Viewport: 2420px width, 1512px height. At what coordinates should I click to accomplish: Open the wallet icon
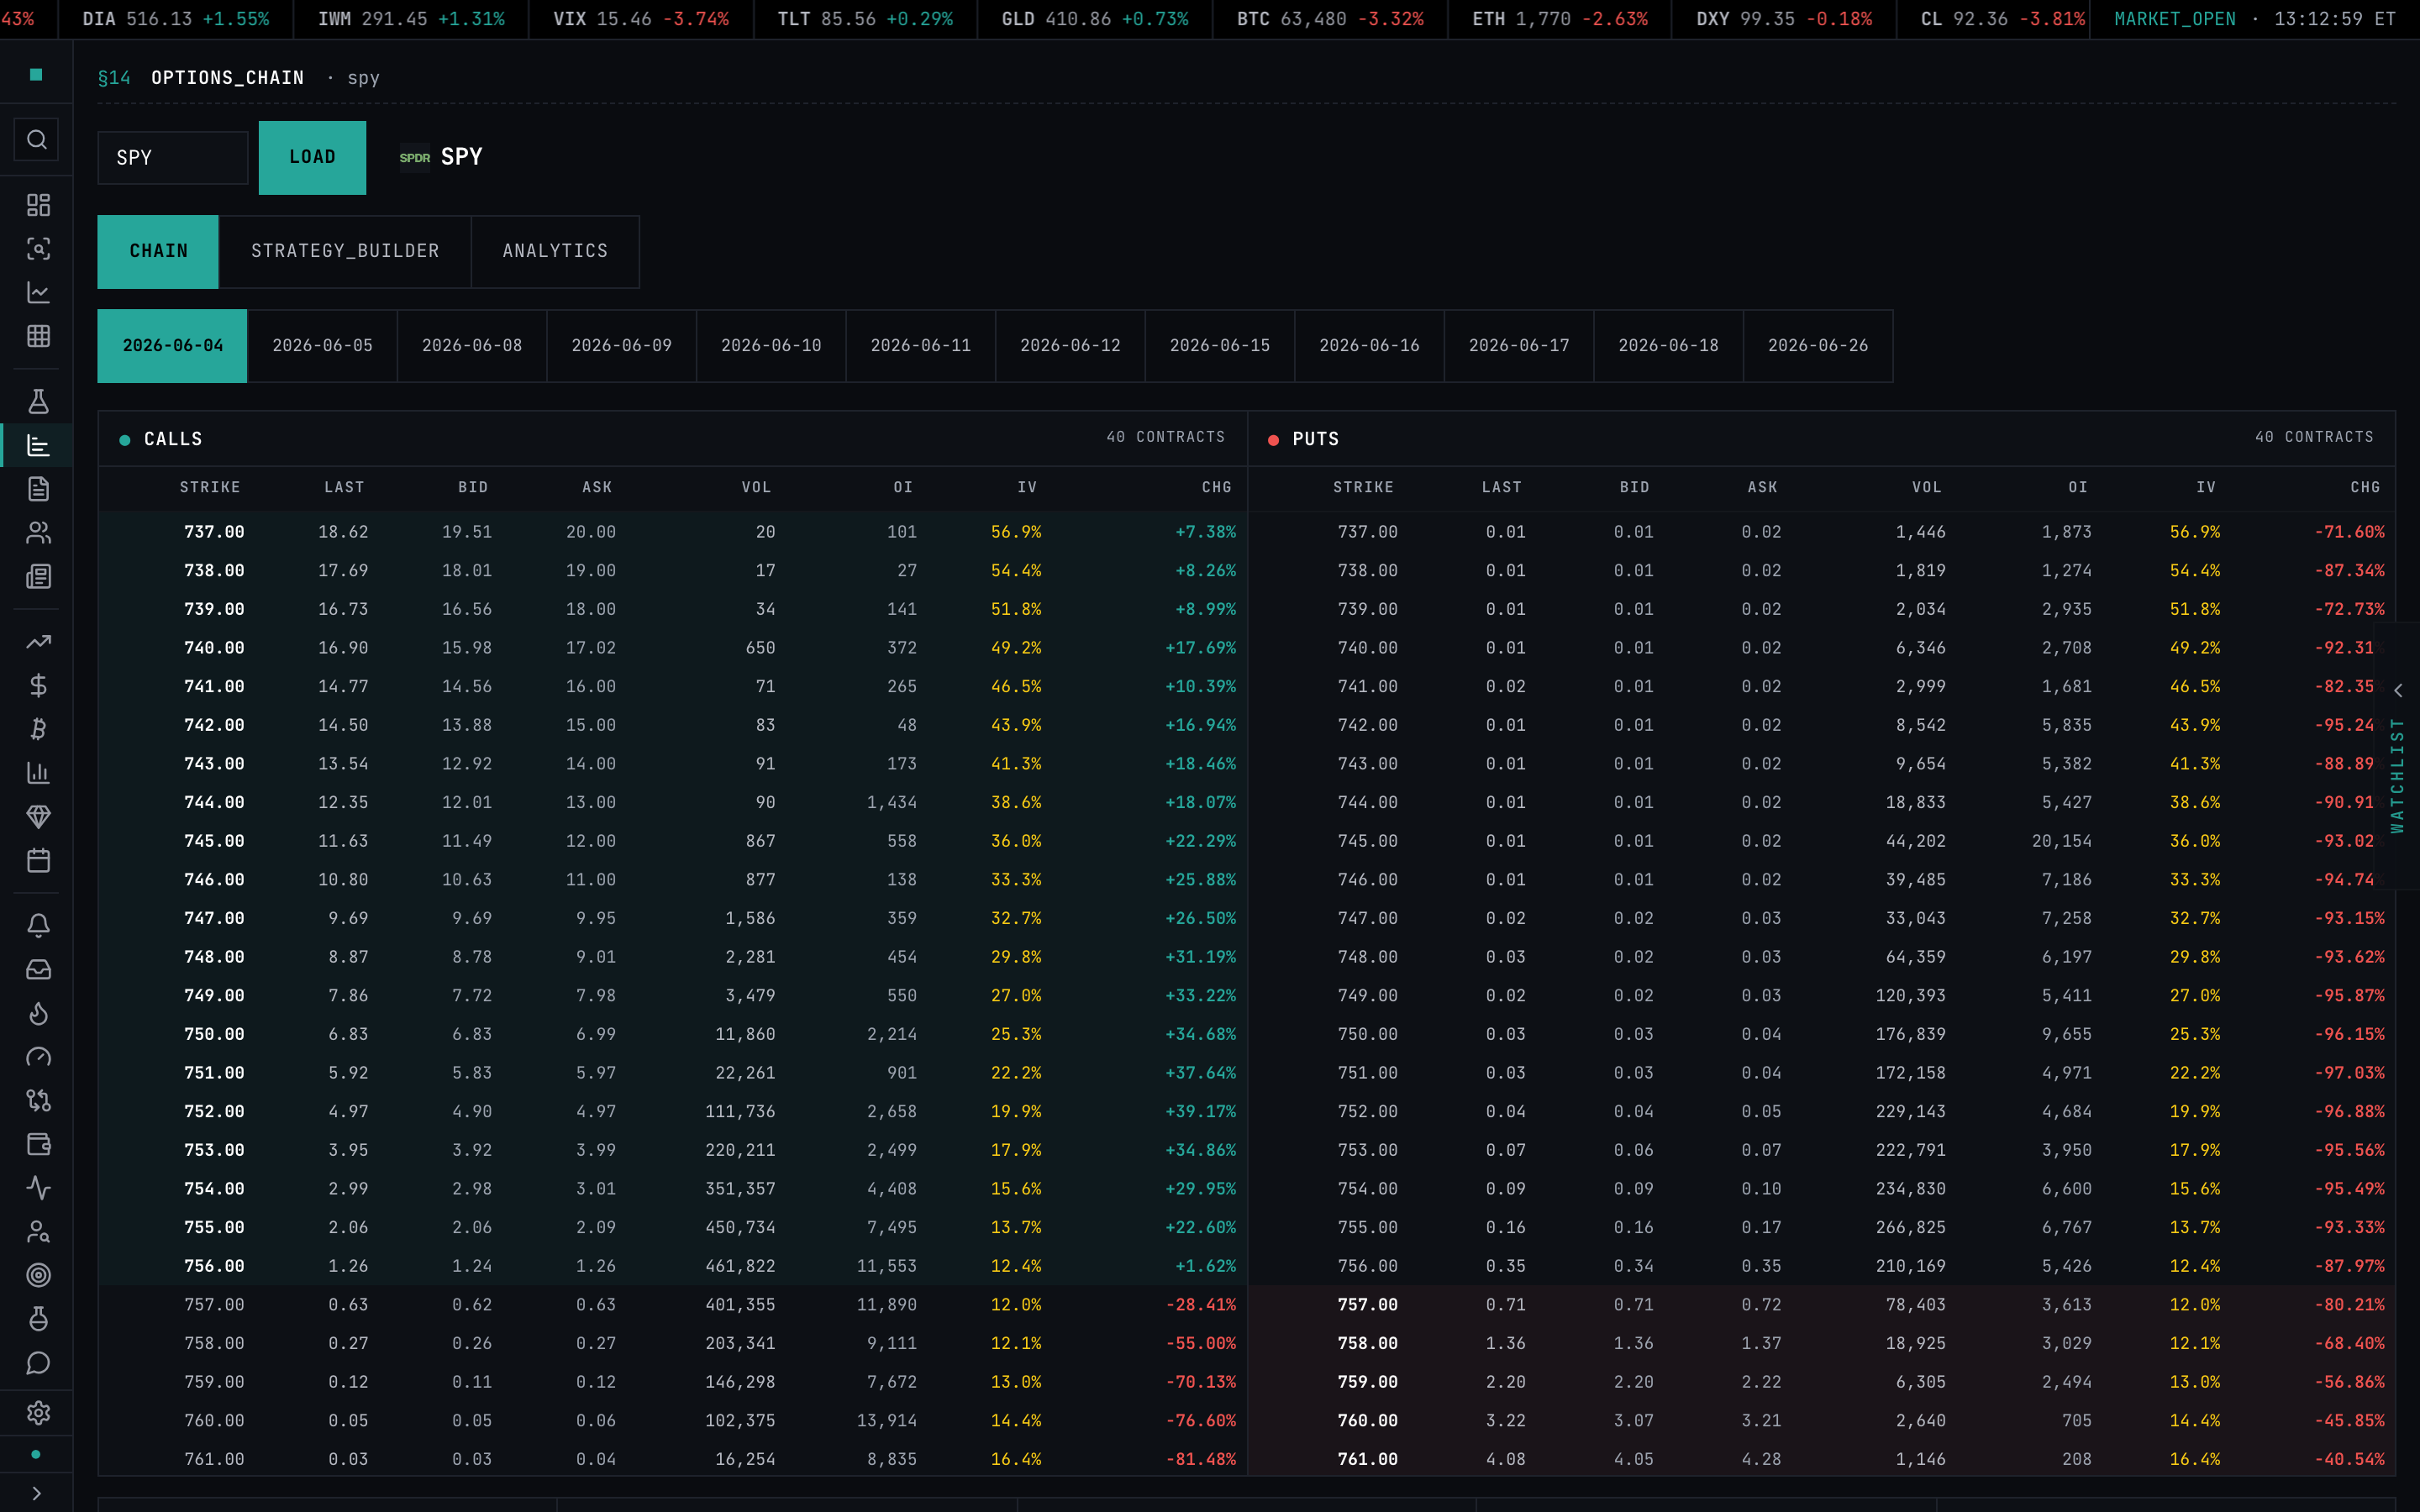click(38, 1145)
